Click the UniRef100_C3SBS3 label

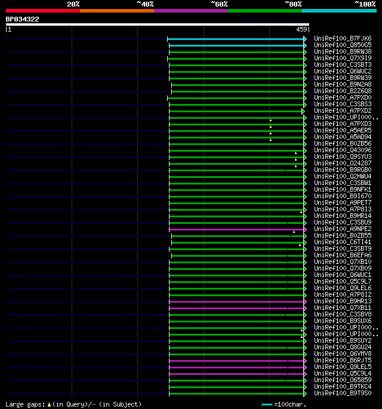coord(343,104)
